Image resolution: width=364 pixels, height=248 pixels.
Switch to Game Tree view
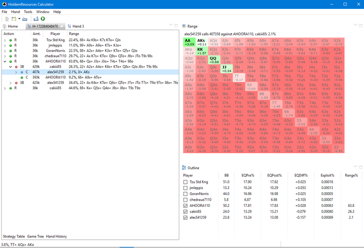click(x=35, y=237)
